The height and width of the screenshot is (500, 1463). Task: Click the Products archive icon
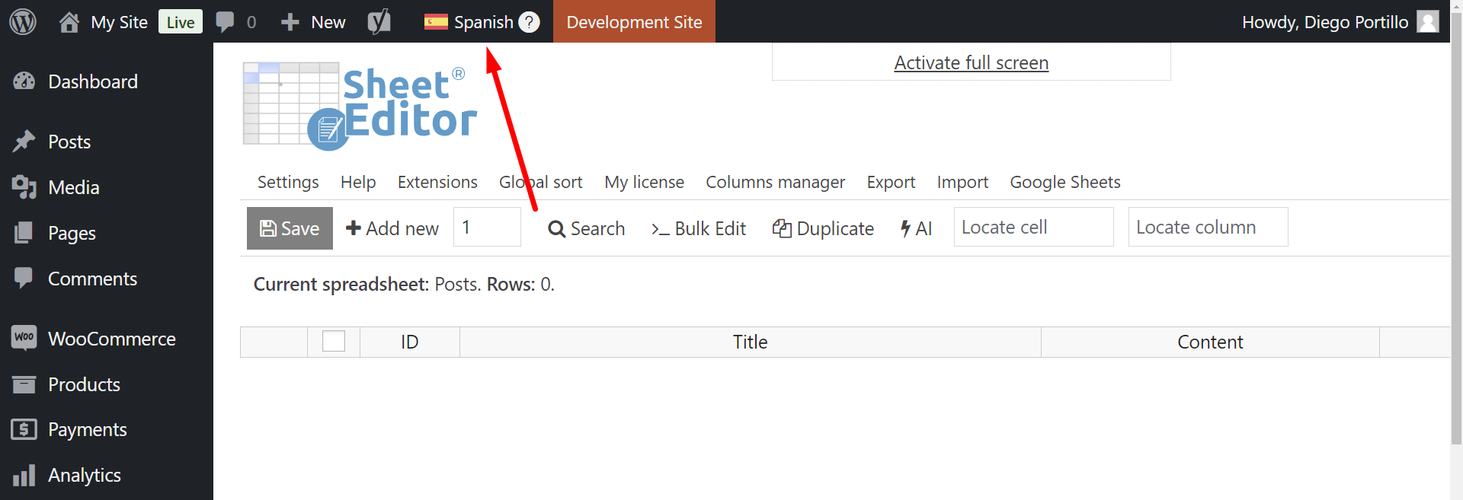coord(24,384)
